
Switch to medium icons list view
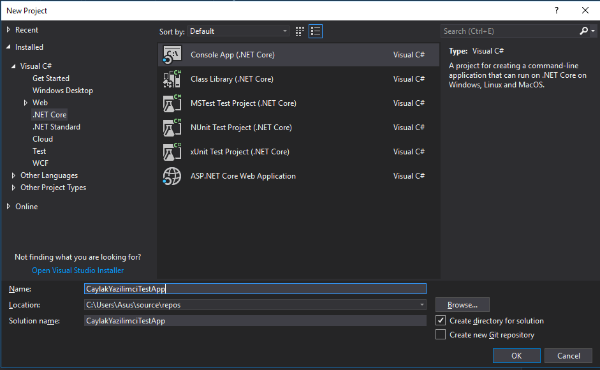pos(316,31)
